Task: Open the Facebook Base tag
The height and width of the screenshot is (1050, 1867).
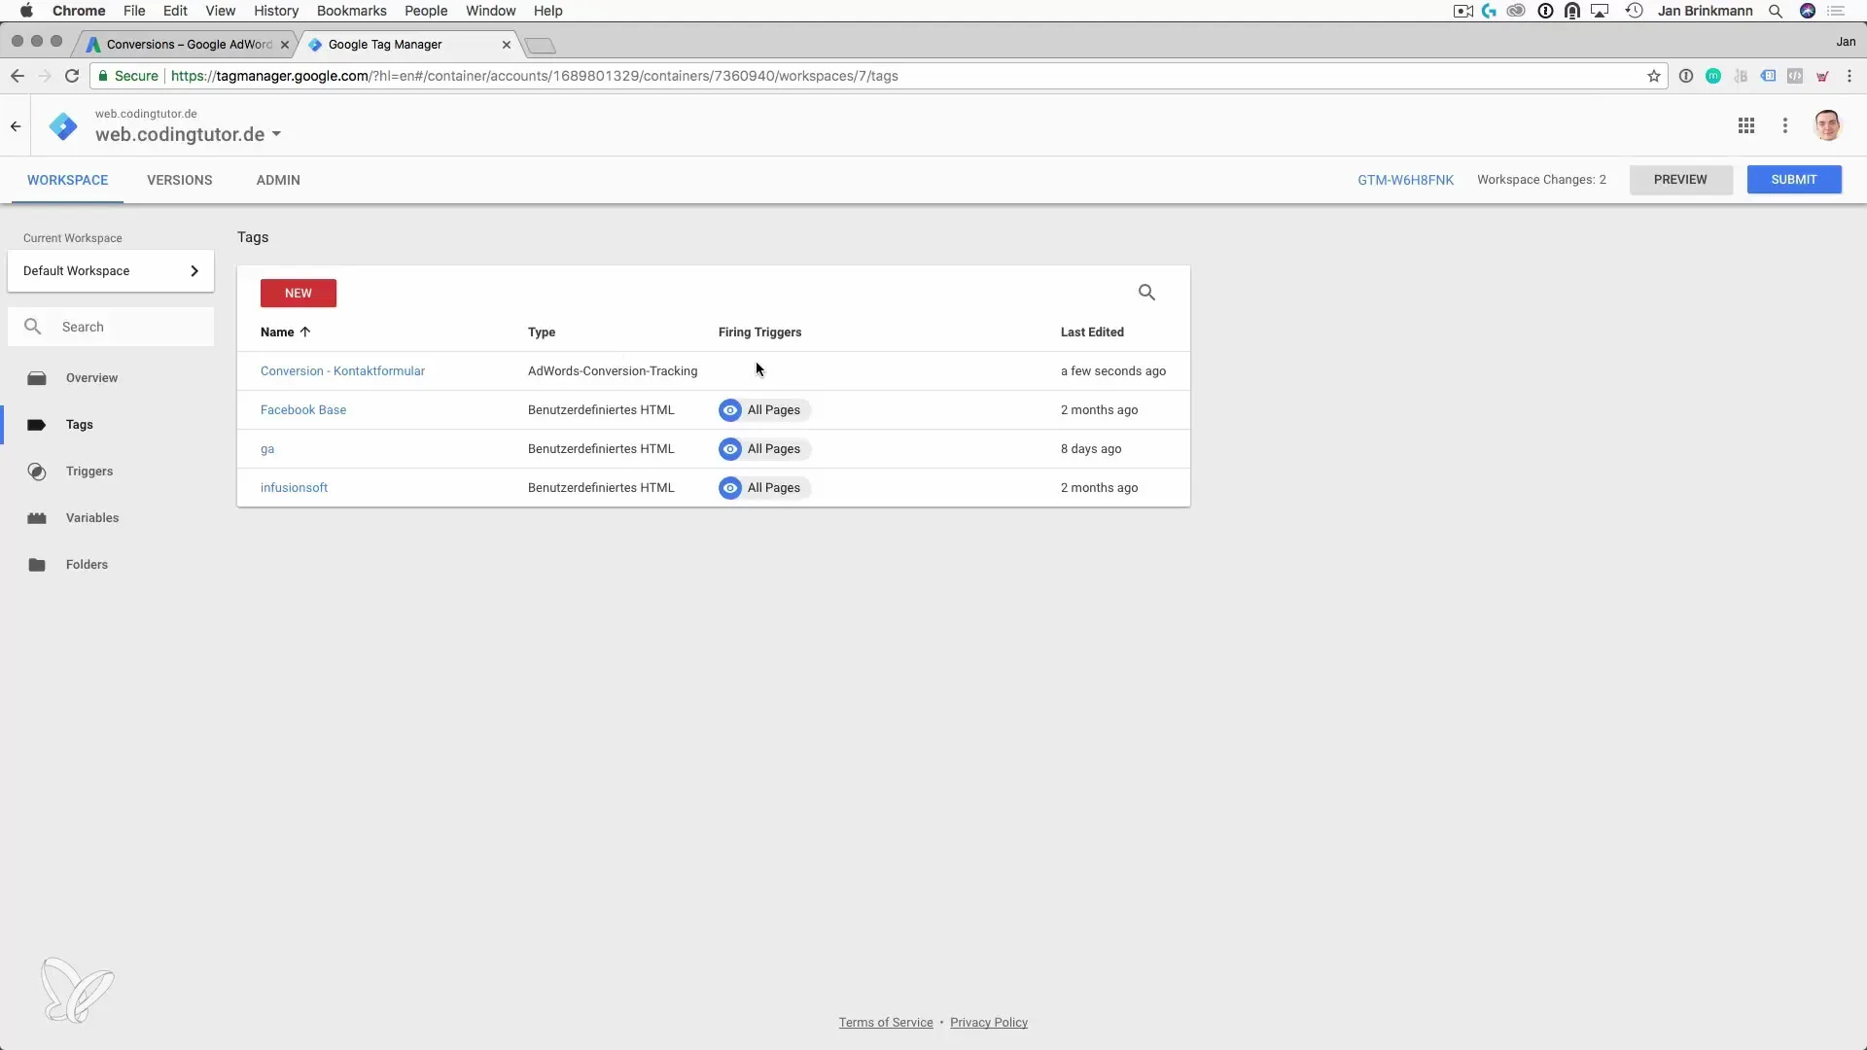Action: [x=303, y=410]
